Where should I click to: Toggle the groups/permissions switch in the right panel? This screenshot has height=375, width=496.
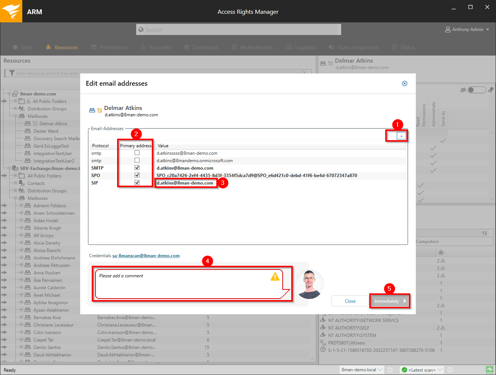[x=477, y=90]
